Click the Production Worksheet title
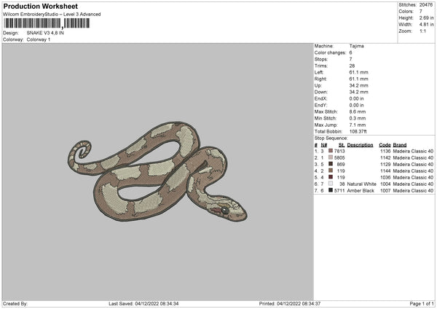Viewport: 437px width, 309px height. coord(40,6)
